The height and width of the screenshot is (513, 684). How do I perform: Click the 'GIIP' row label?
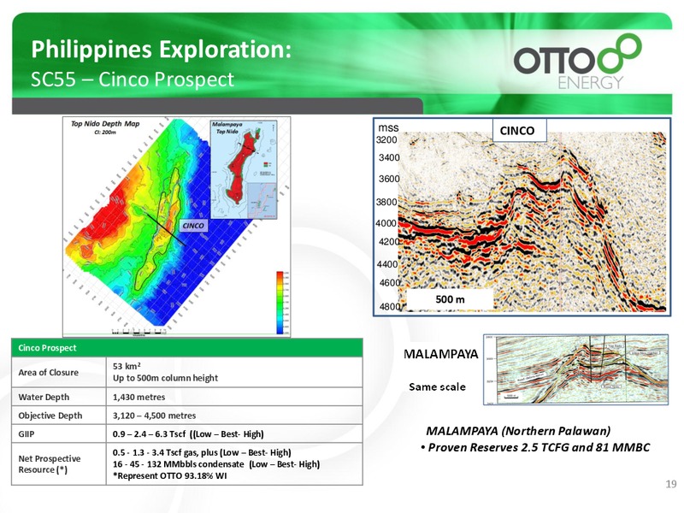pyautogui.click(x=27, y=434)
